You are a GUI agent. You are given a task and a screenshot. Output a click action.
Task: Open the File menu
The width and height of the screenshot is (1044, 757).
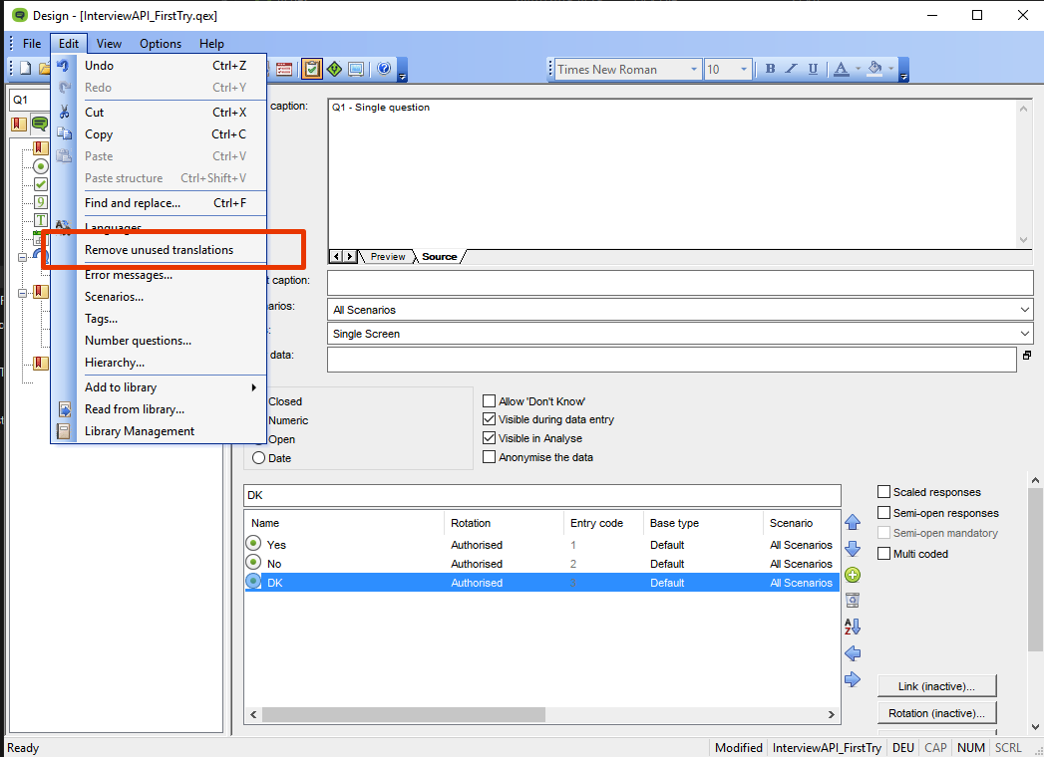(31, 43)
